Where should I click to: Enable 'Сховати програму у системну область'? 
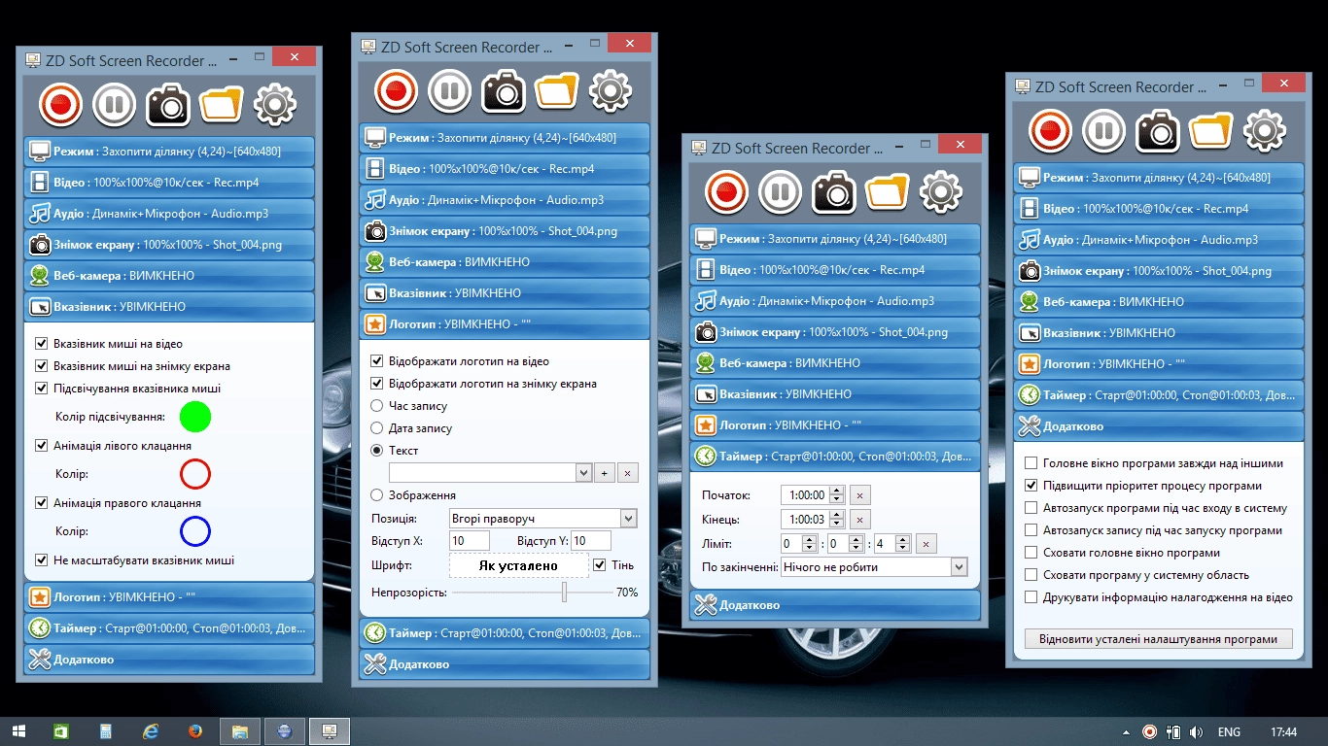tap(1031, 575)
